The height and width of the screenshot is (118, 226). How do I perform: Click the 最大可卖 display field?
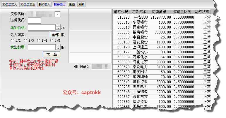[39, 35]
